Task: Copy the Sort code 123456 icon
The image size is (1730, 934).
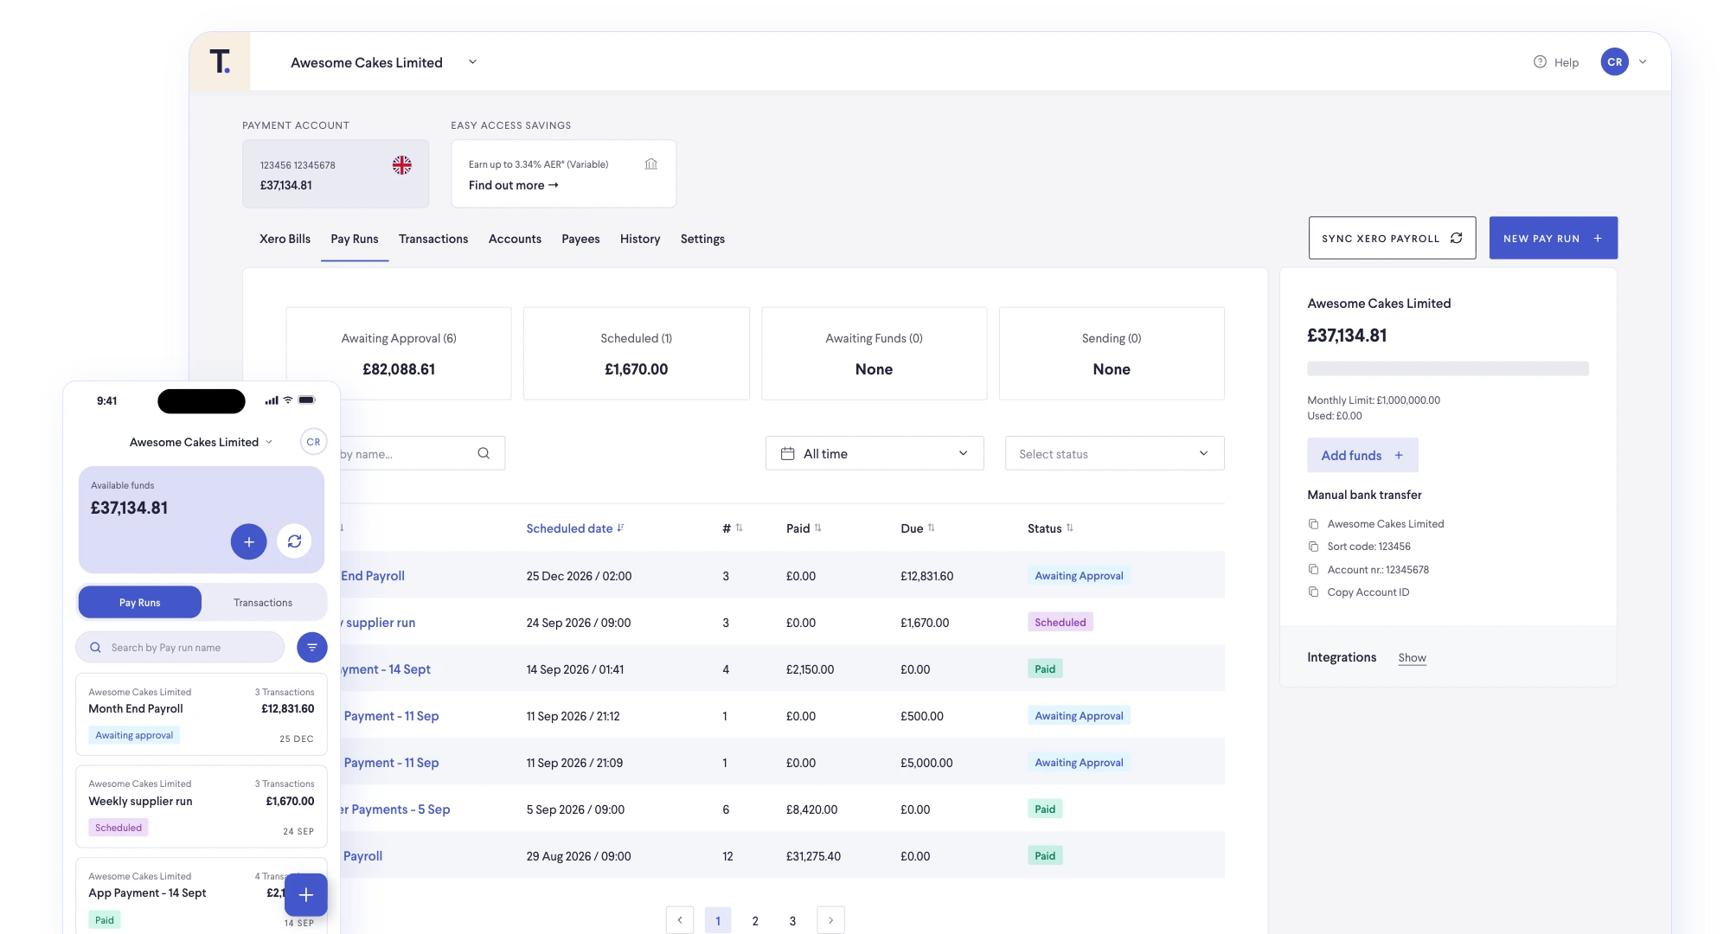Action: (x=1313, y=547)
